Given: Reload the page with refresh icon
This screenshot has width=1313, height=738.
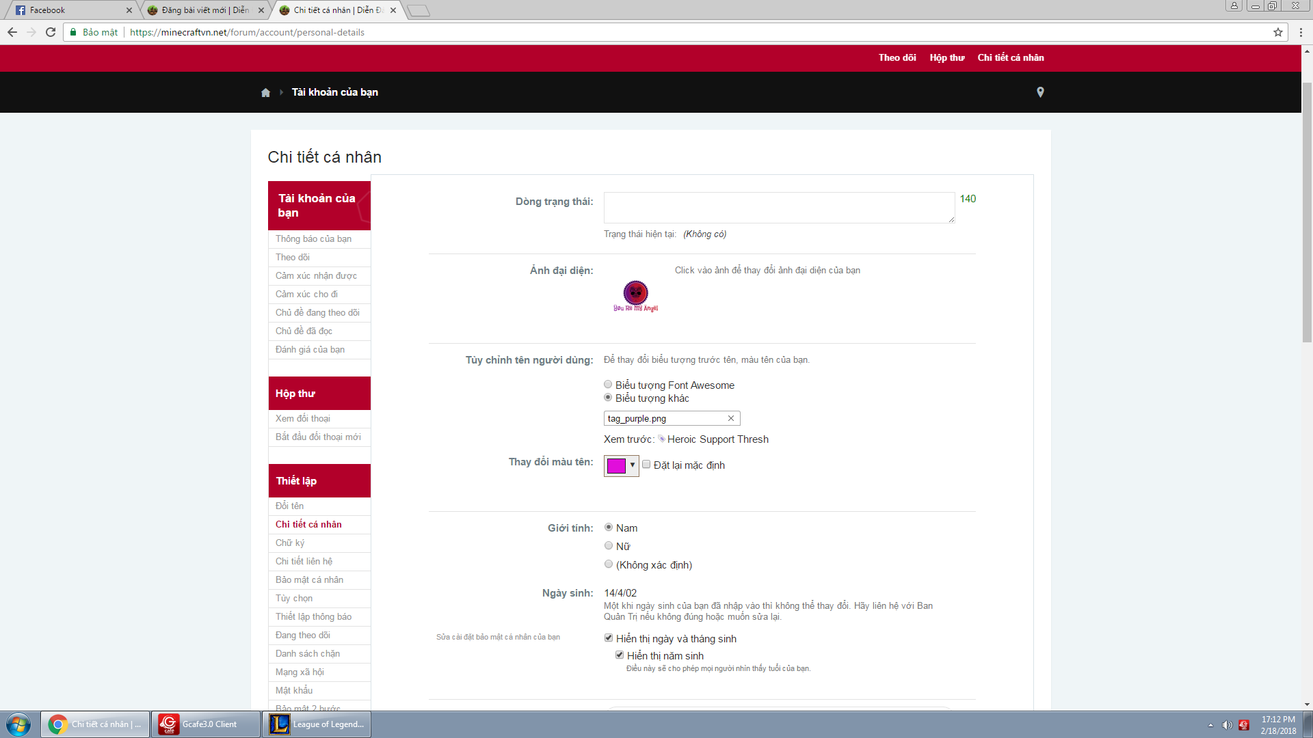Looking at the screenshot, I should tap(51, 32).
